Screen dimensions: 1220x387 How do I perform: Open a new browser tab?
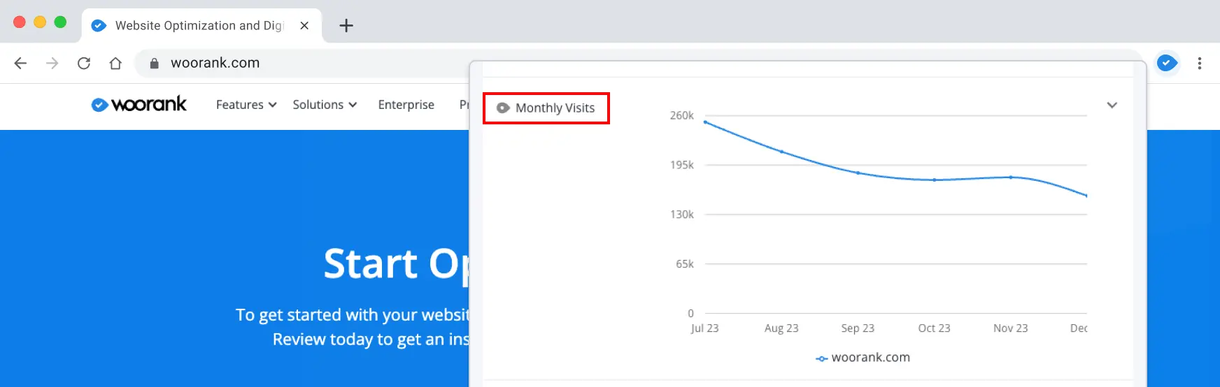click(x=346, y=26)
